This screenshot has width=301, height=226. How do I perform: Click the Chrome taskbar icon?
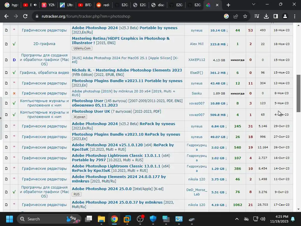pos(114,219)
